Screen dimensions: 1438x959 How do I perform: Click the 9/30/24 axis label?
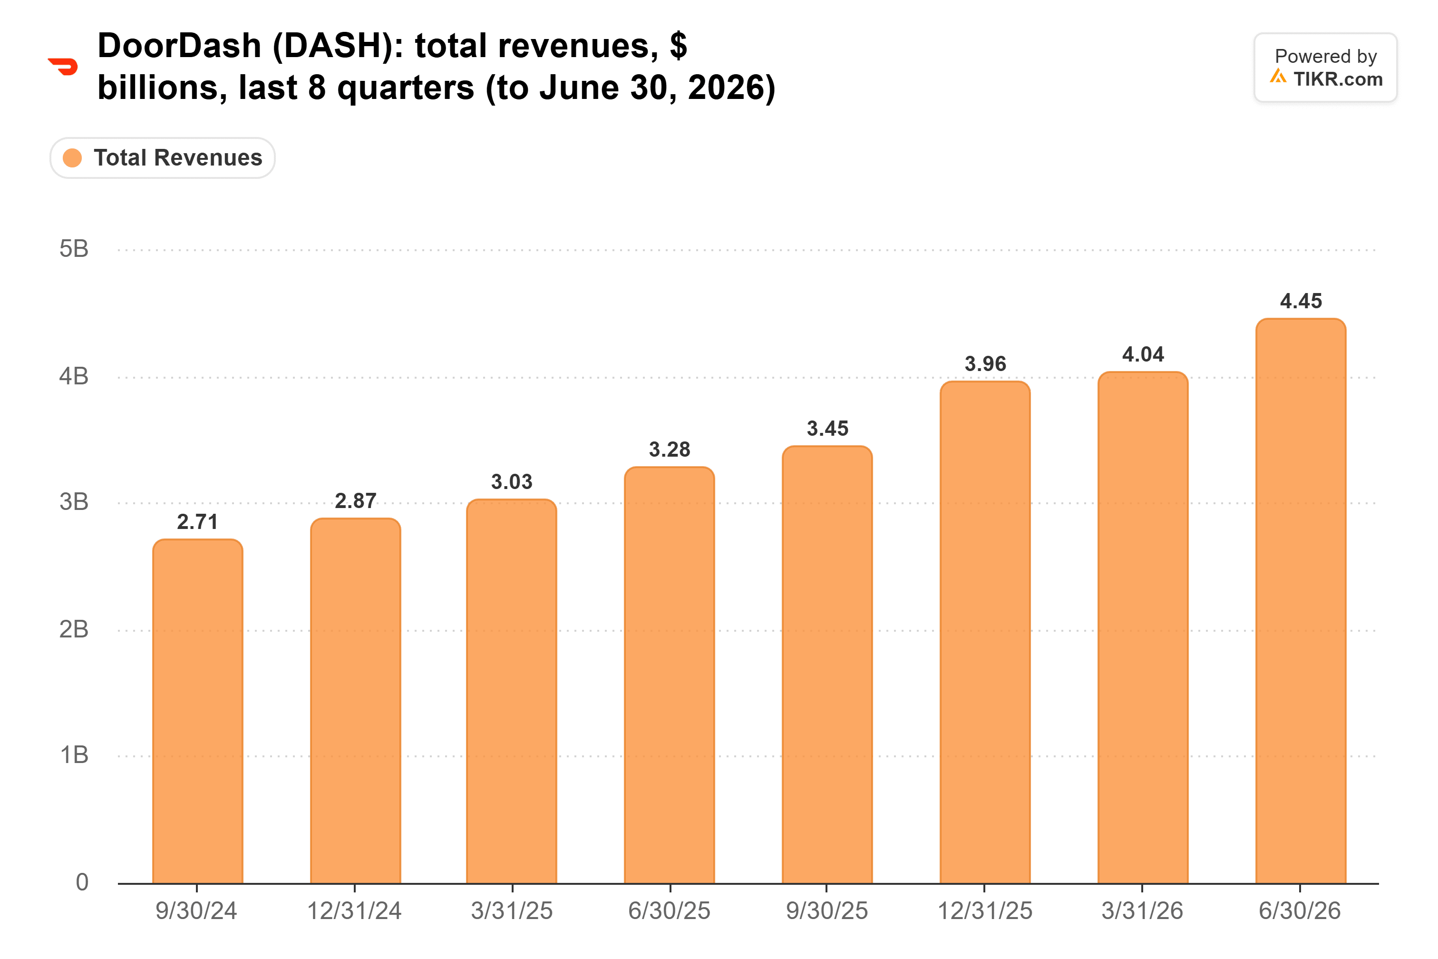[196, 910]
